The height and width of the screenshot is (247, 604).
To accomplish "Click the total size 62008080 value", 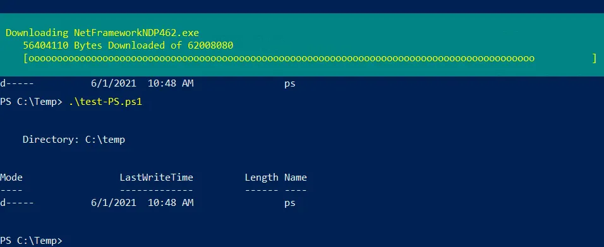I will pos(210,45).
